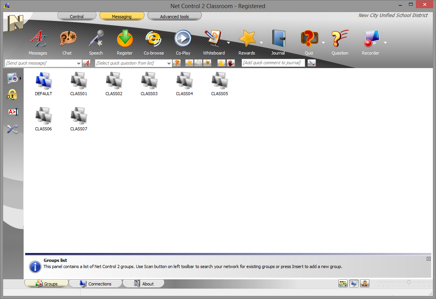
Task: Open the Quiz tool
Action: click(x=309, y=43)
